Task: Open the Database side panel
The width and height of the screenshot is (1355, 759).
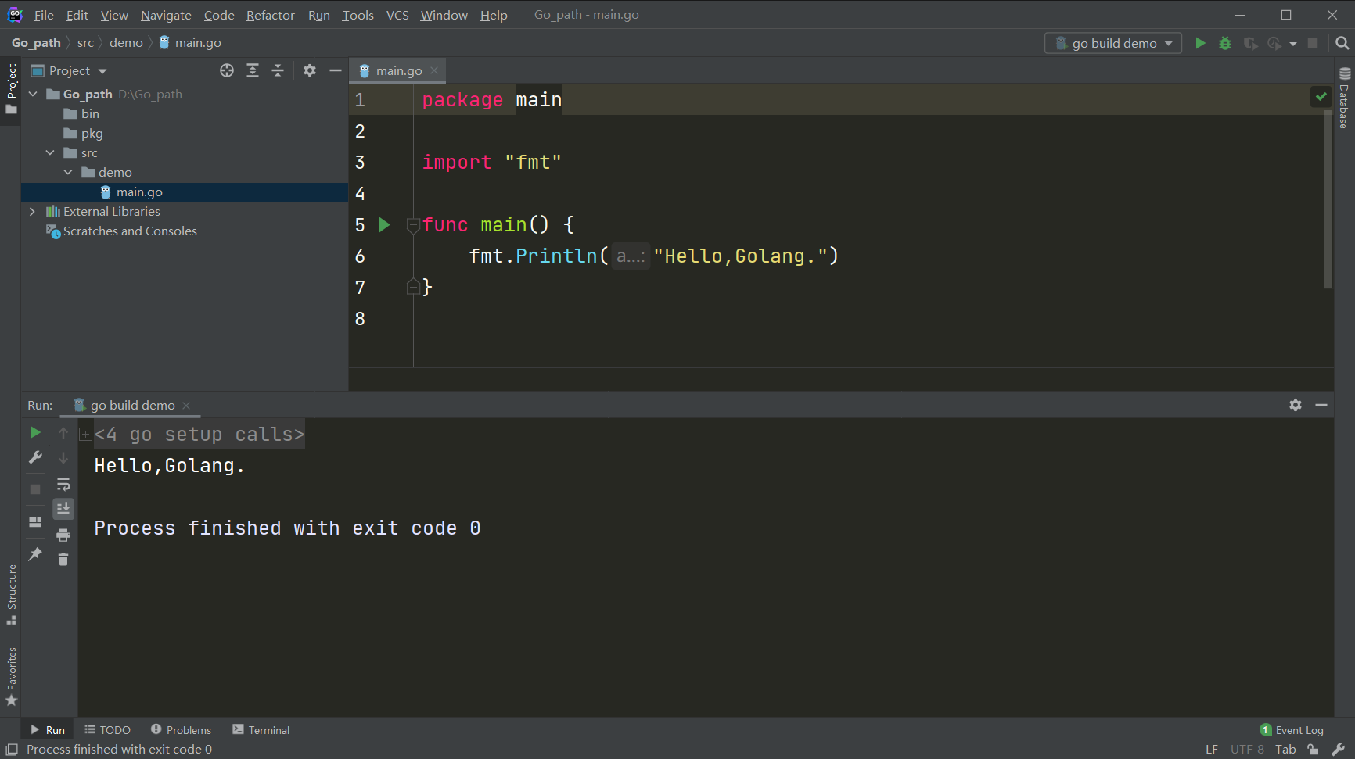Action: click(x=1345, y=98)
